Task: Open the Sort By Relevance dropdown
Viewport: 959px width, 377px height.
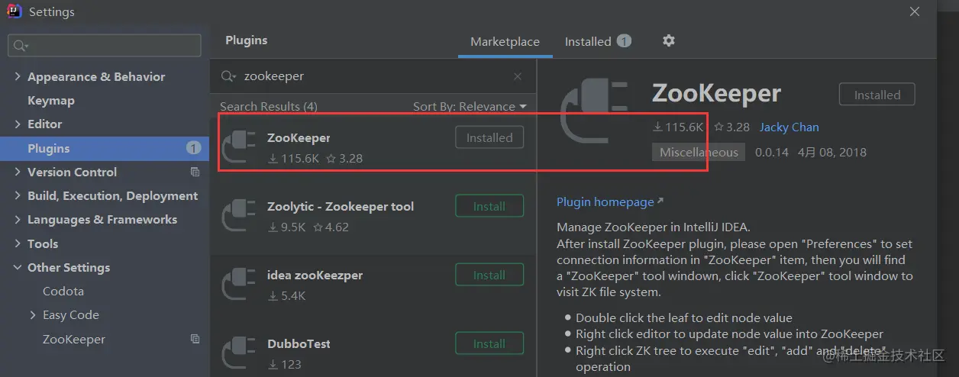Action: tap(470, 106)
